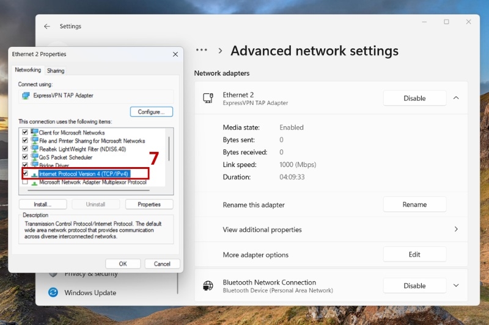Click the Install... button

[43, 204]
